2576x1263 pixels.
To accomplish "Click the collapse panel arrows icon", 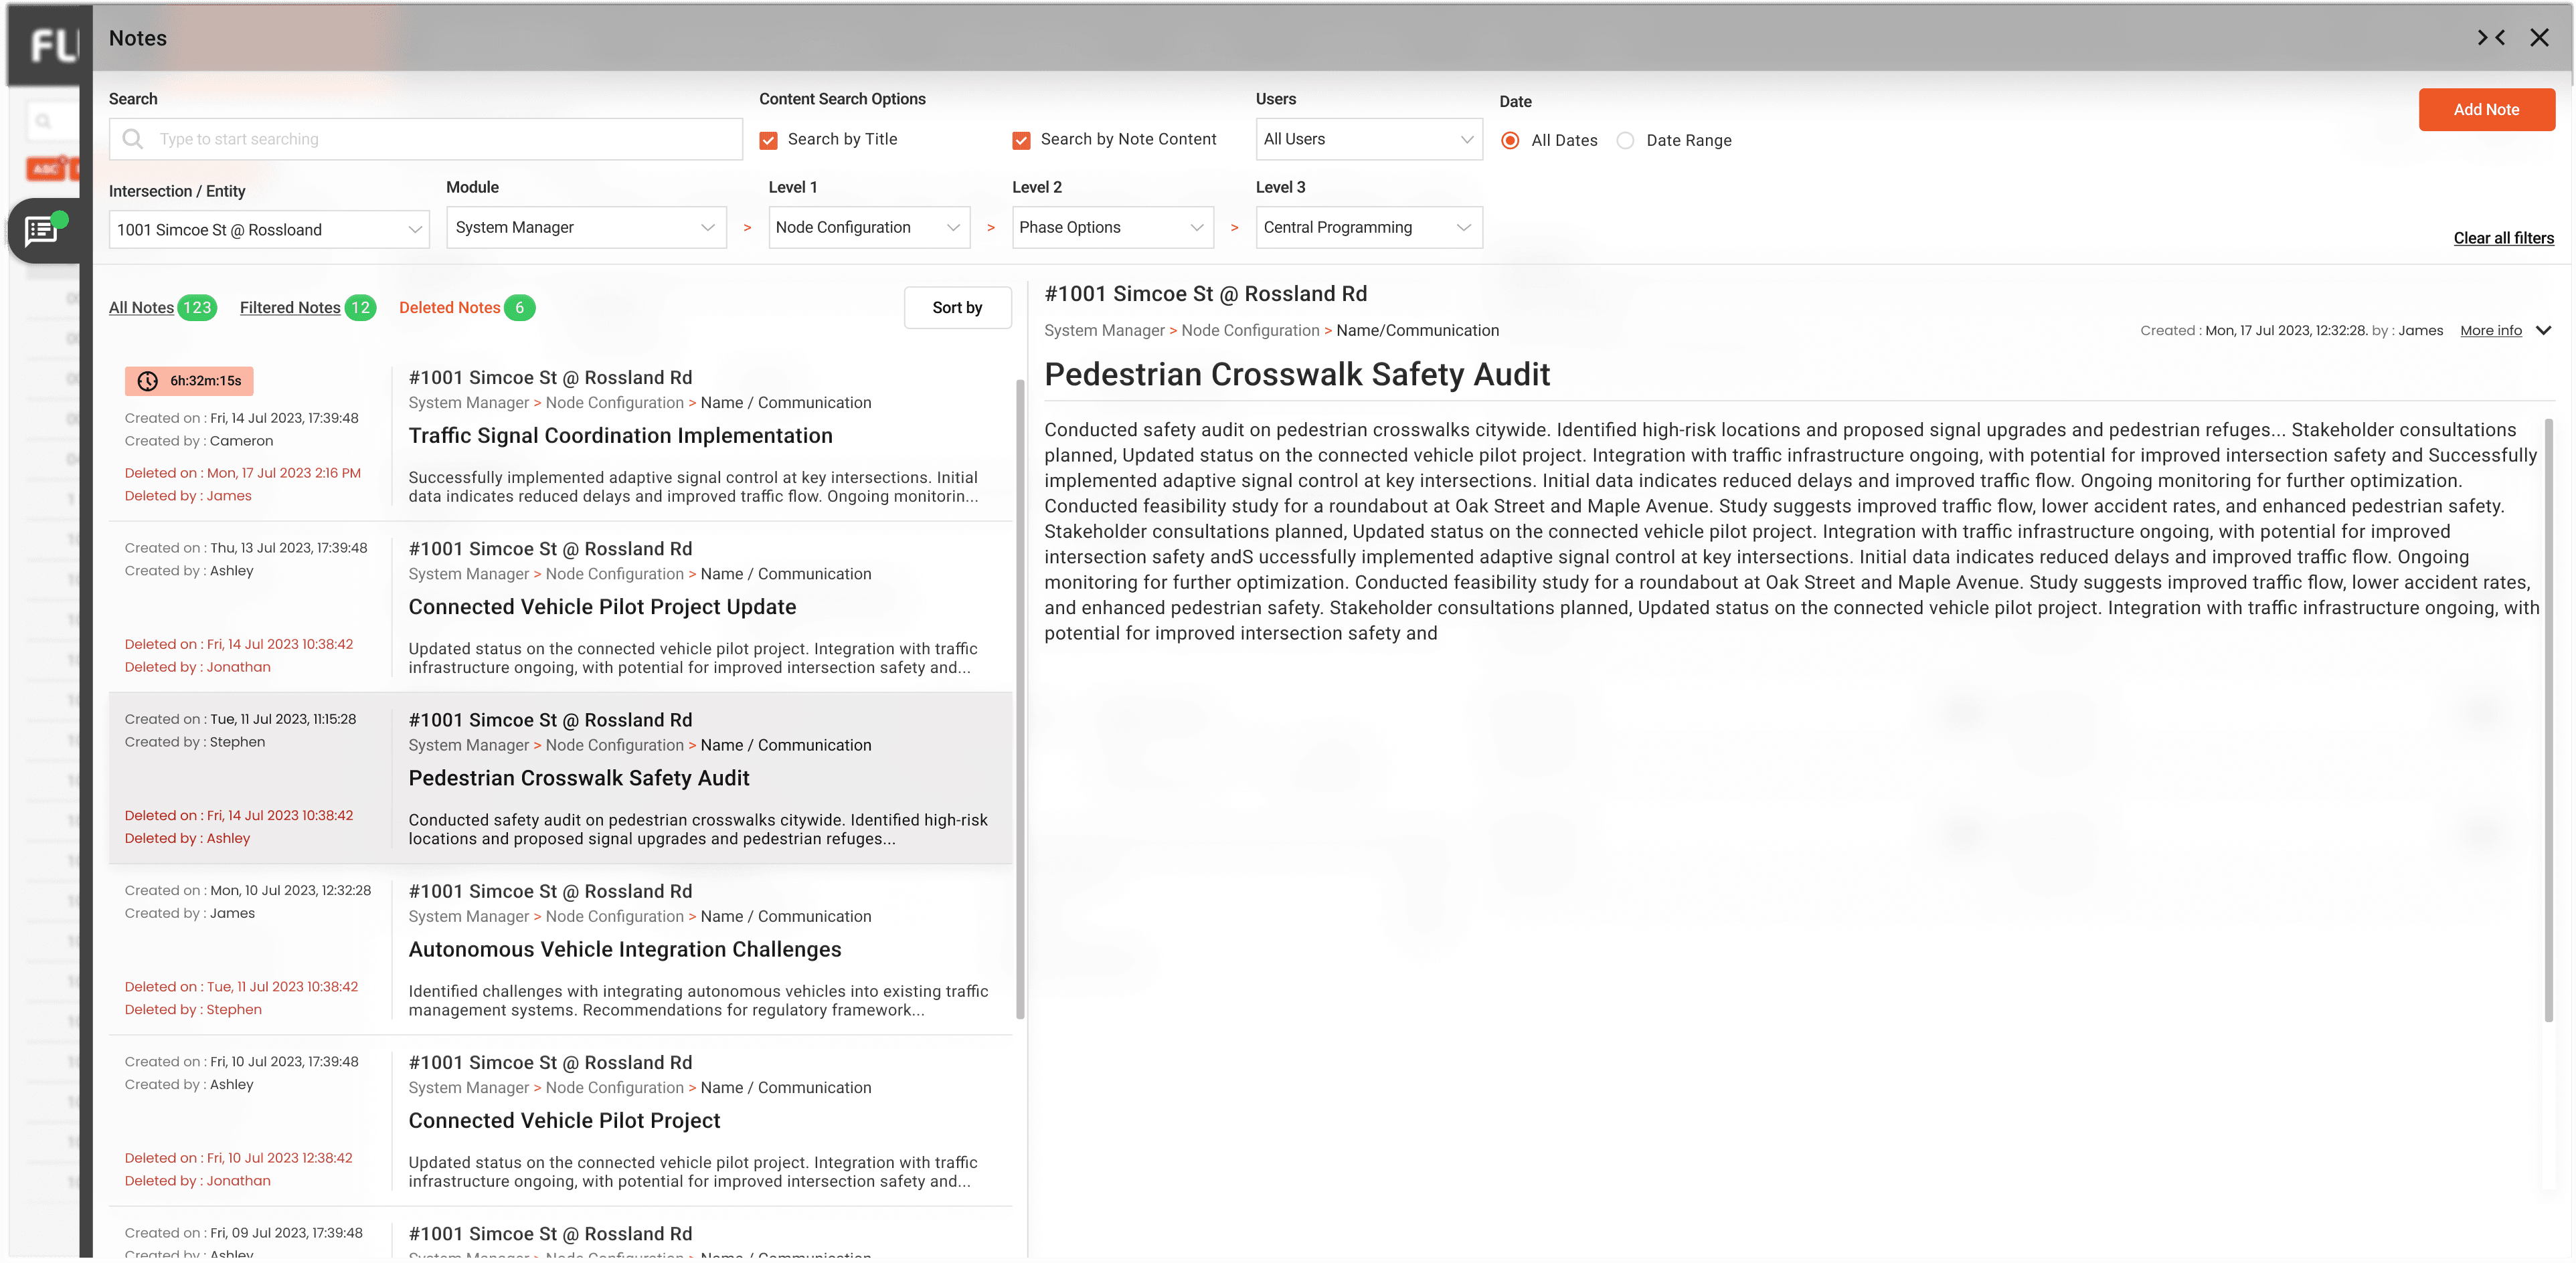I will [2490, 38].
